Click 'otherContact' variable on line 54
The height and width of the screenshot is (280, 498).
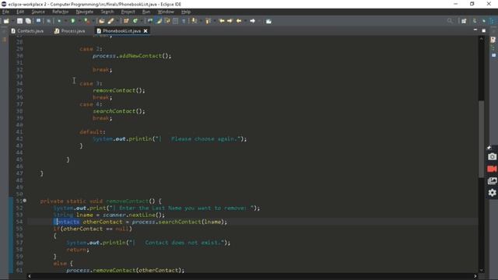[103, 222]
